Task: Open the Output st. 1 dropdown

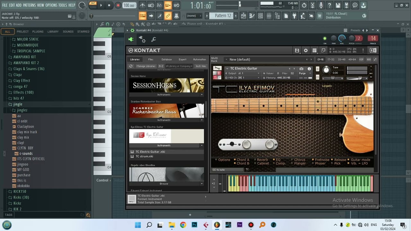Action: pos(242,73)
